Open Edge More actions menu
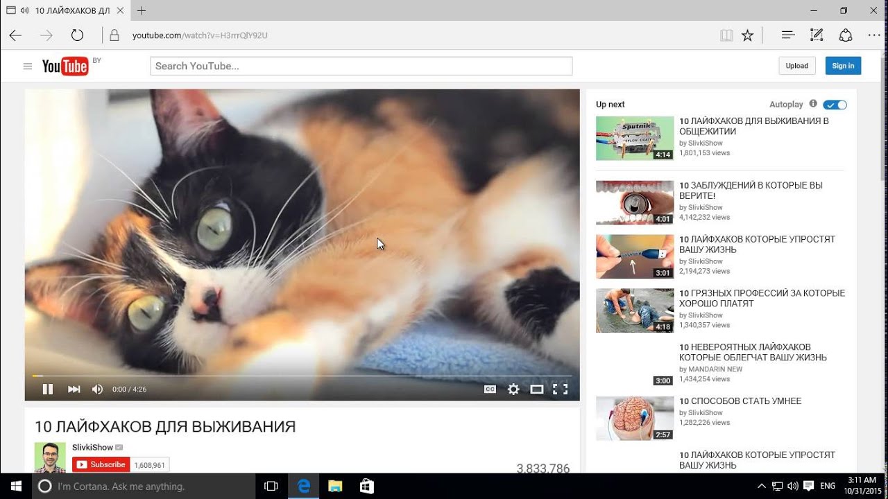Screen dimensions: 888x499 [873, 35]
